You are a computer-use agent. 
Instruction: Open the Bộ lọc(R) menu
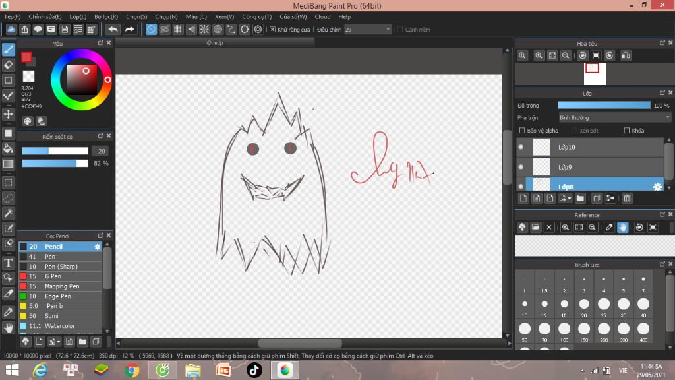tap(106, 16)
